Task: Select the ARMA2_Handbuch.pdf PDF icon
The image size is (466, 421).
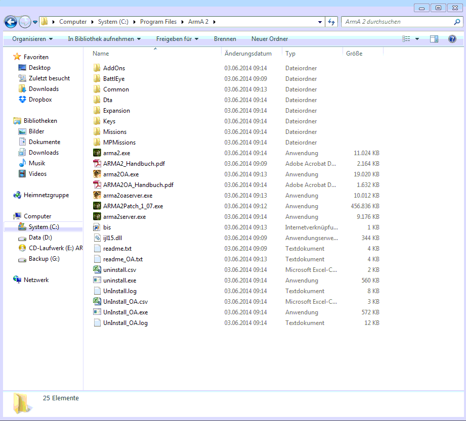Action: [97, 164]
